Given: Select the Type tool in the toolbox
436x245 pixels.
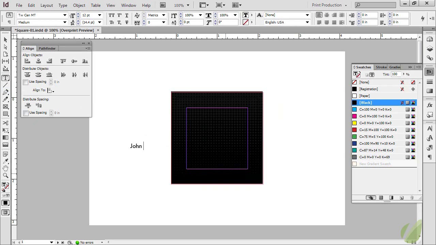Looking at the screenshot, I should pos(5,78).
